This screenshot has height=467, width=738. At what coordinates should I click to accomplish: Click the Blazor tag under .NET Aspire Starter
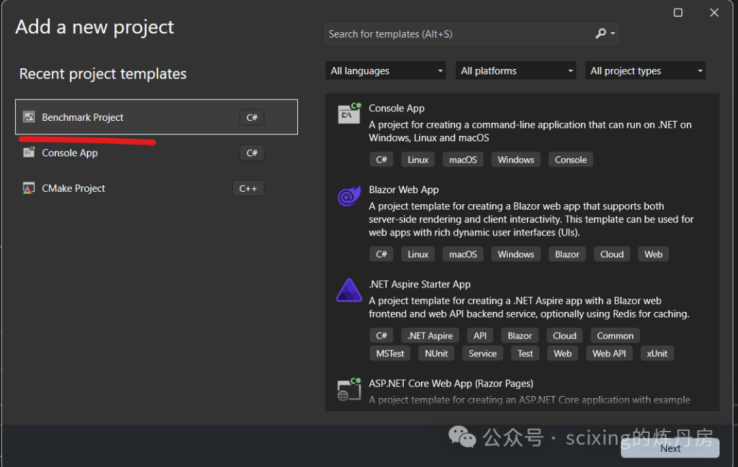(519, 335)
